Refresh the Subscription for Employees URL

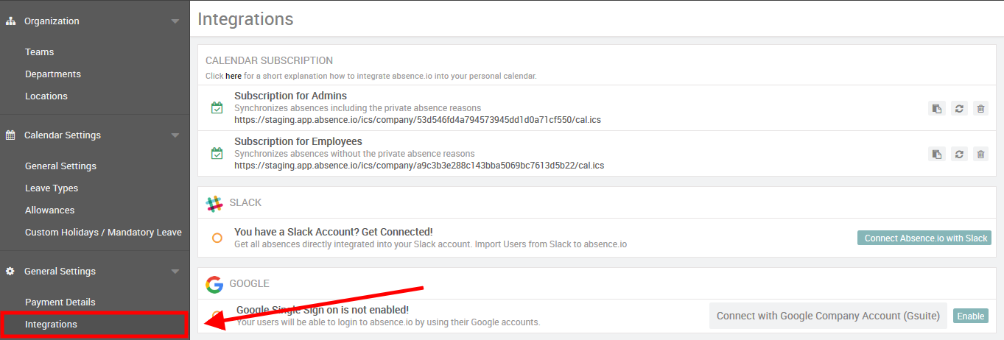click(x=958, y=154)
